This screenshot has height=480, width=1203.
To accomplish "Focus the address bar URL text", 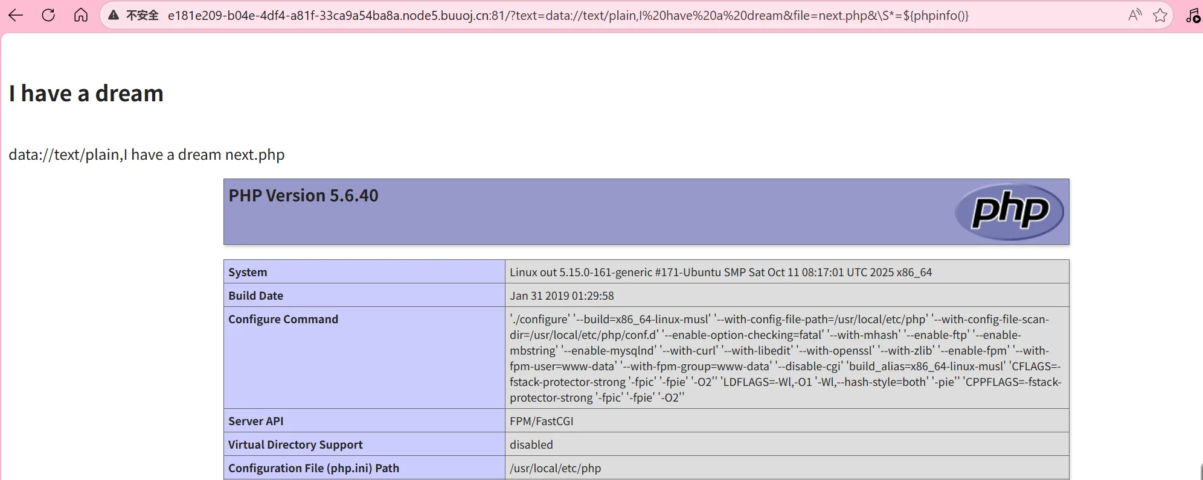I will 568,16.
